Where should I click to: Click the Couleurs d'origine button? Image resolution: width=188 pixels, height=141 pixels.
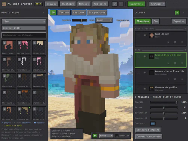click(148, 130)
